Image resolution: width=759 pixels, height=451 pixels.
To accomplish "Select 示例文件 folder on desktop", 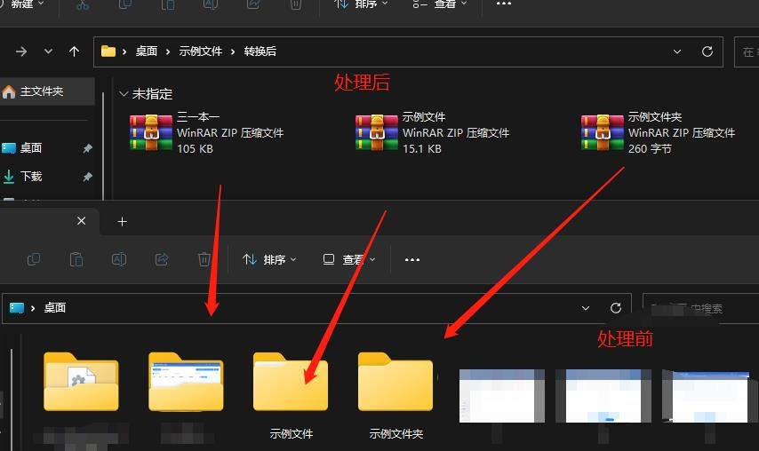I will (x=291, y=396).
